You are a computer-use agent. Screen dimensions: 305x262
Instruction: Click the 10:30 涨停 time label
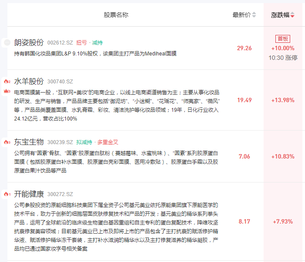(x=283, y=58)
